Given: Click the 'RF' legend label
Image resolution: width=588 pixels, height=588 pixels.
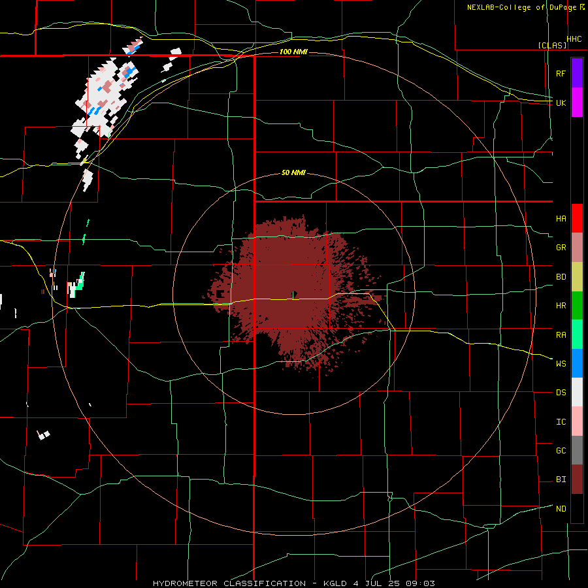Looking at the screenshot, I should pos(561,73).
